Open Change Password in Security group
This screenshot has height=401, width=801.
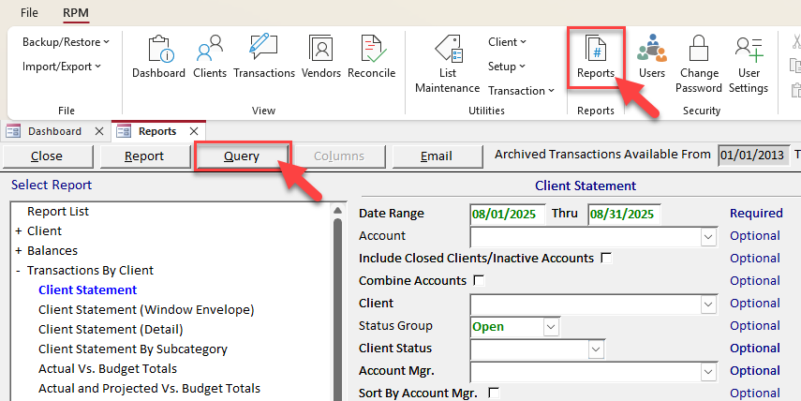pos(700,64)
